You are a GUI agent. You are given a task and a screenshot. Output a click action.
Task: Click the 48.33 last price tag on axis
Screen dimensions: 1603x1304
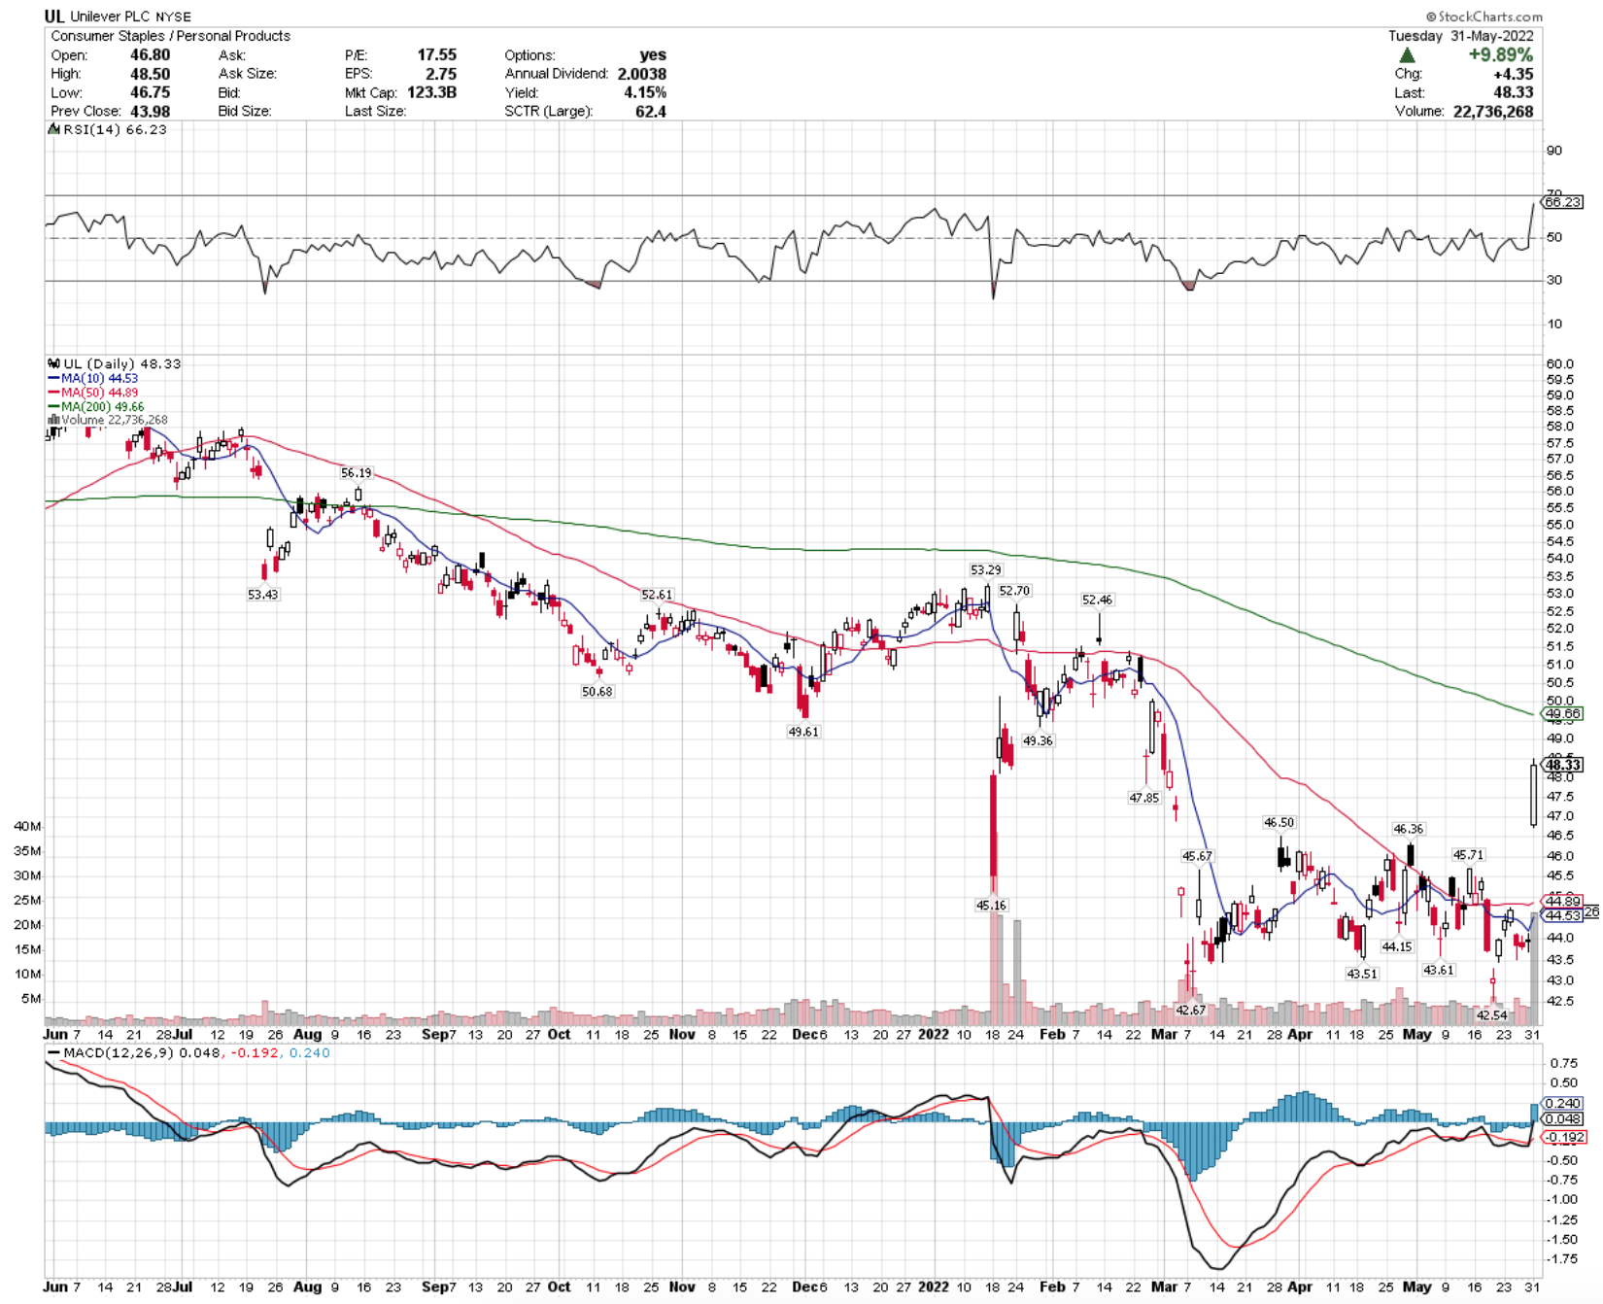click(1563, 765)
